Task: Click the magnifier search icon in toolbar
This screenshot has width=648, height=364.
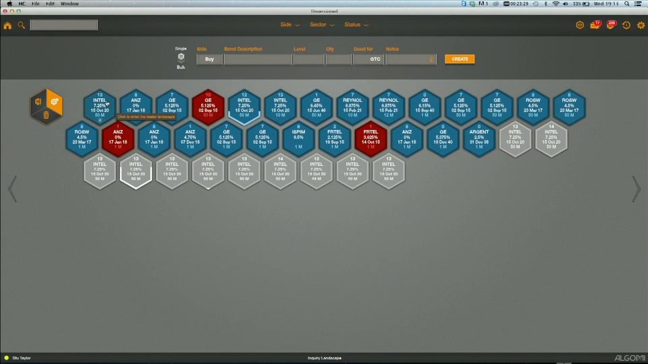Action: tap(22, 25)
